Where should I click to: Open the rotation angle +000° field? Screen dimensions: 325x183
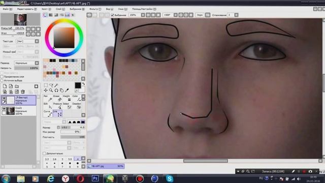(168, 15)
